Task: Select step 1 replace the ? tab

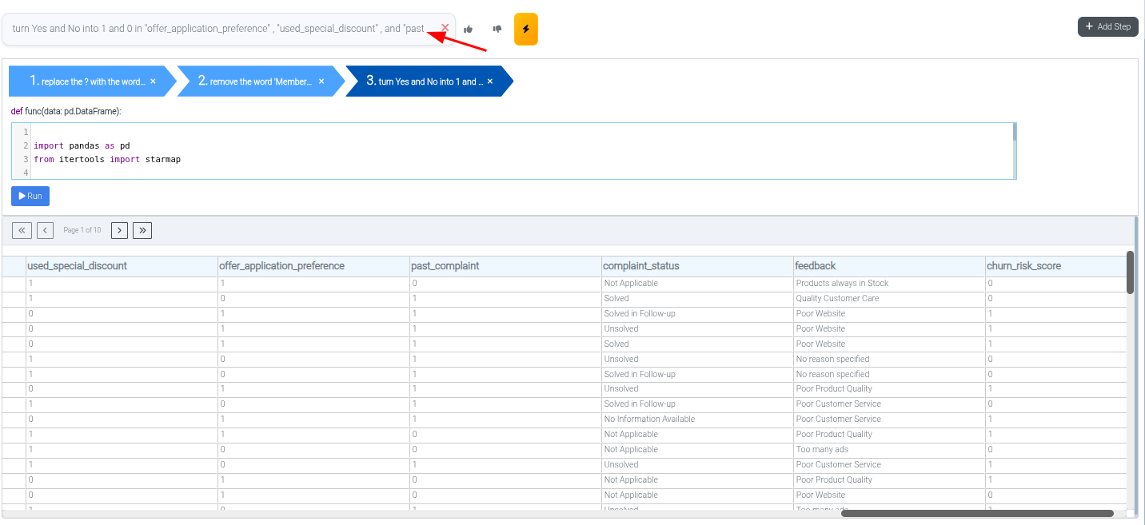Action: [88, 82]
